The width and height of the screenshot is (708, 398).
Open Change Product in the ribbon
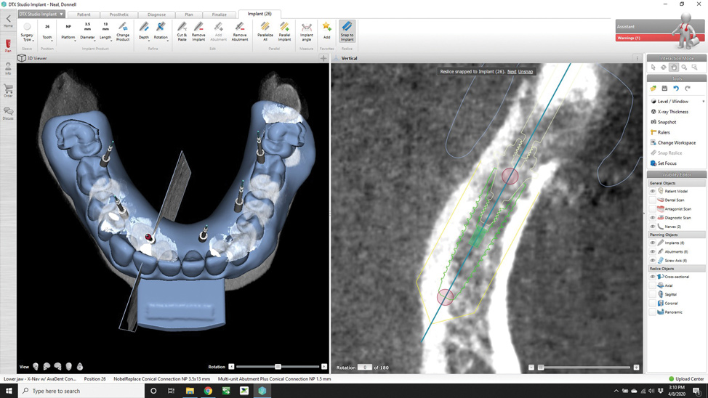(123, 31)
